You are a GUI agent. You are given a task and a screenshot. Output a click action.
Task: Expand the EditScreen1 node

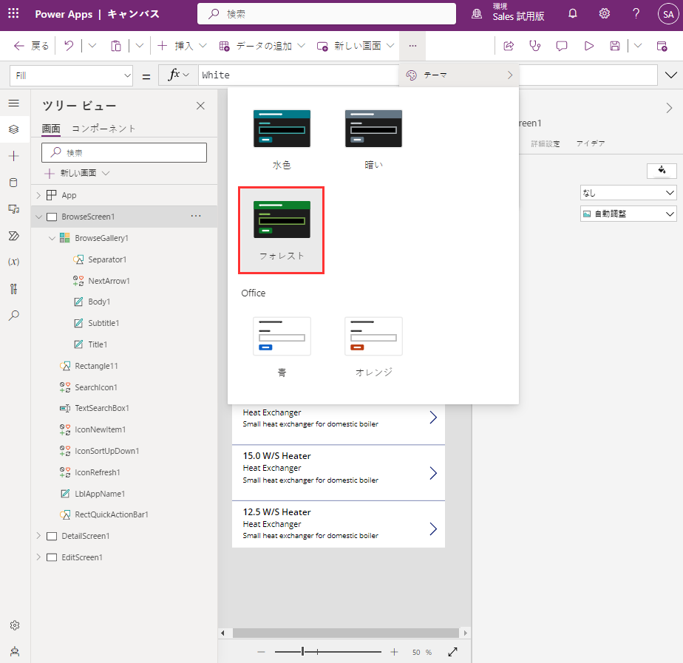point(38,557)
